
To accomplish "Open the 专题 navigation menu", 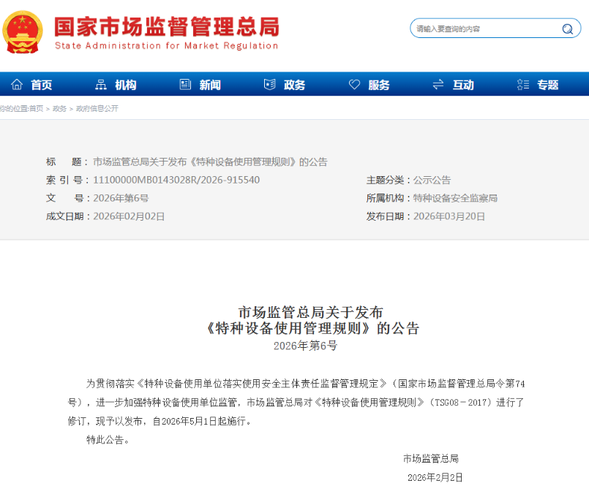I will [x=548, y=85].
